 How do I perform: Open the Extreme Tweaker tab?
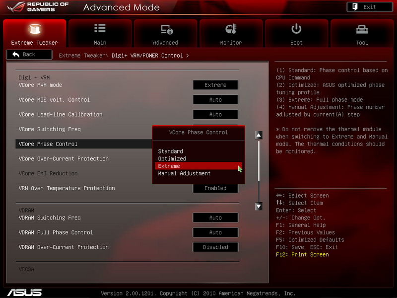tap(34, 33)
